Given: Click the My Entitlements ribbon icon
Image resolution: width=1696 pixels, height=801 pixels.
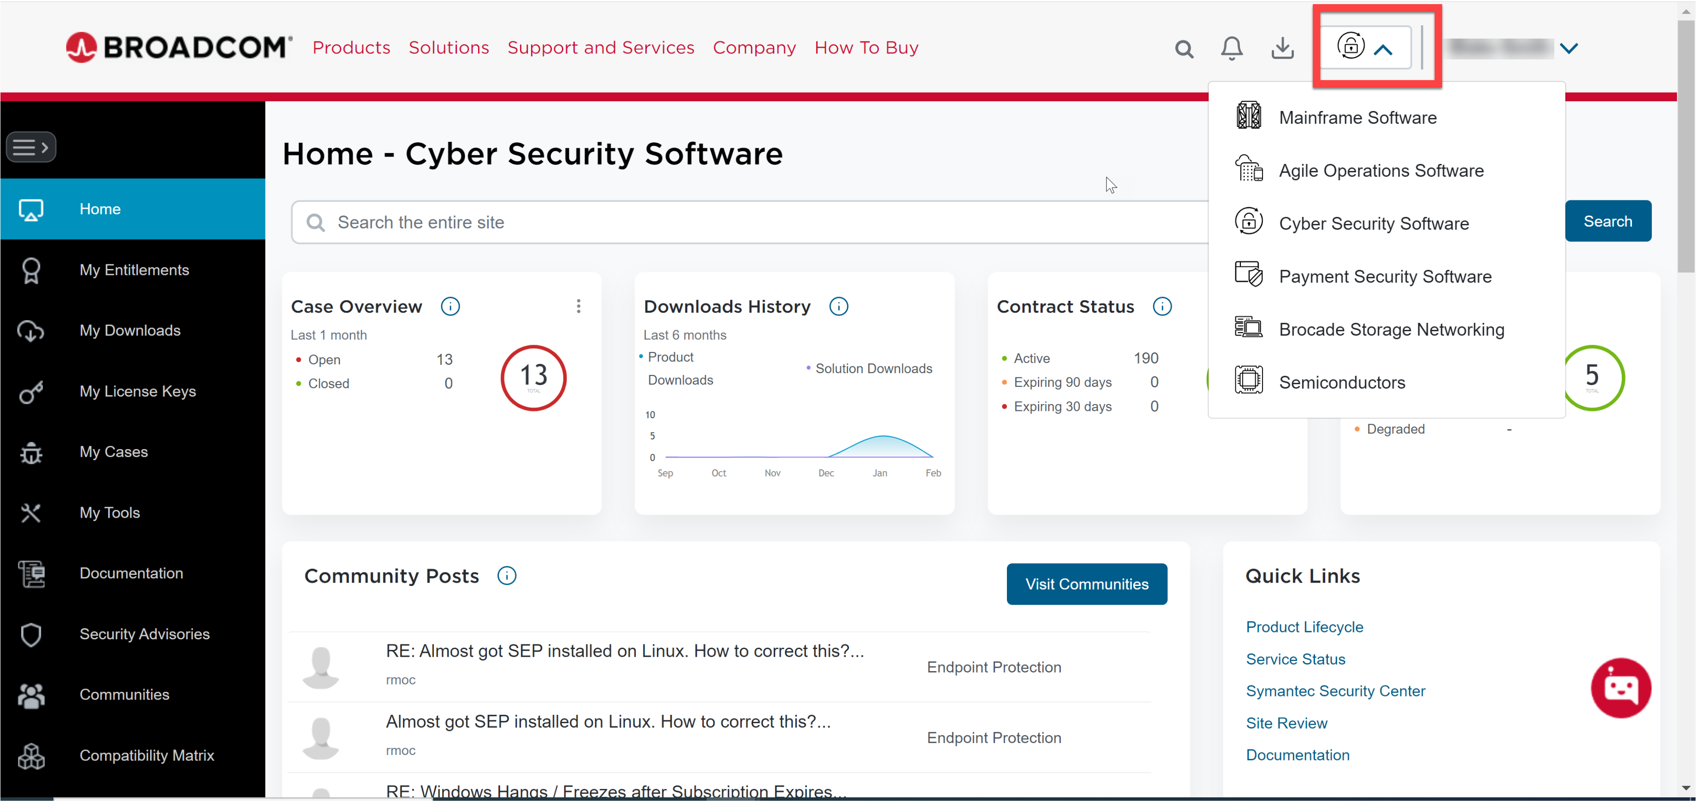Looking at the screenshot, I should [x=31, y=270].
